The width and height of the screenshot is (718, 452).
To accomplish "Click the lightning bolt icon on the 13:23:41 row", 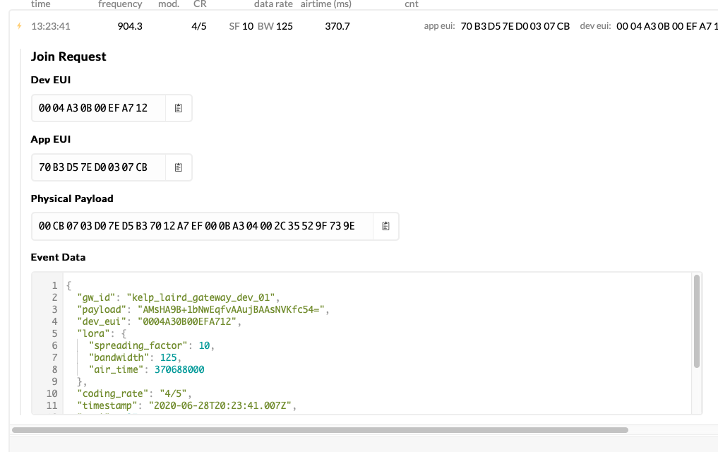I will 19,26.
